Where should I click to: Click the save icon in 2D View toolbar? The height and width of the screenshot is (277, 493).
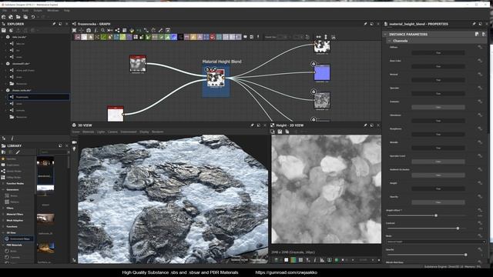coord(280,132)
